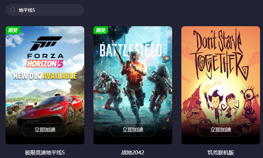Open the 极限竞速地平线5 title link

point(45,152)
